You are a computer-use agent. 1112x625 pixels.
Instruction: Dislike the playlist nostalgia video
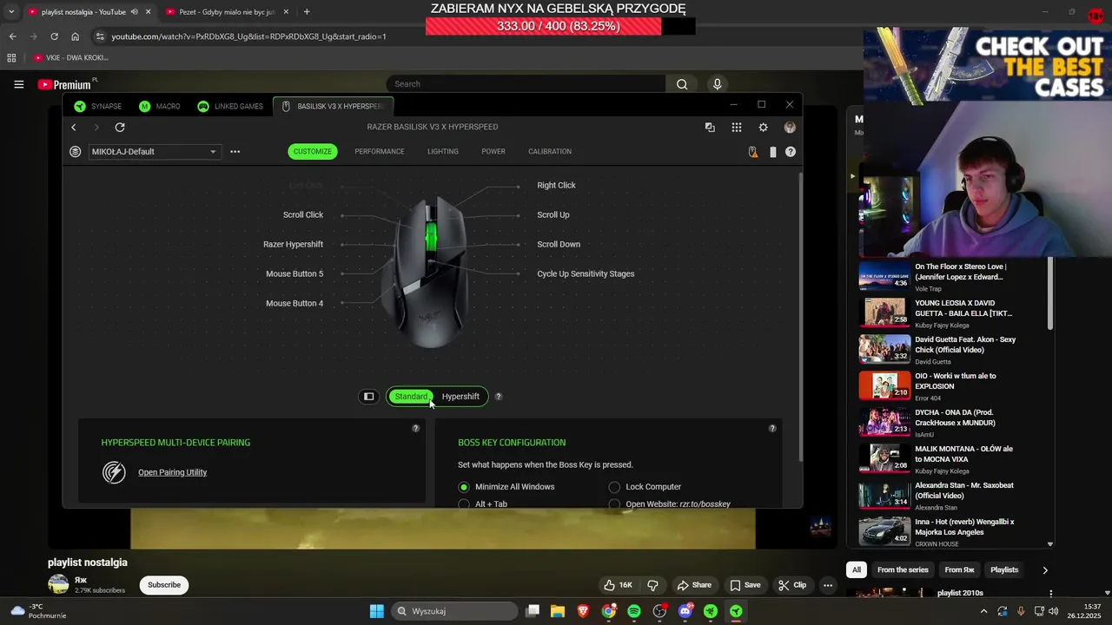pos(653,585)
